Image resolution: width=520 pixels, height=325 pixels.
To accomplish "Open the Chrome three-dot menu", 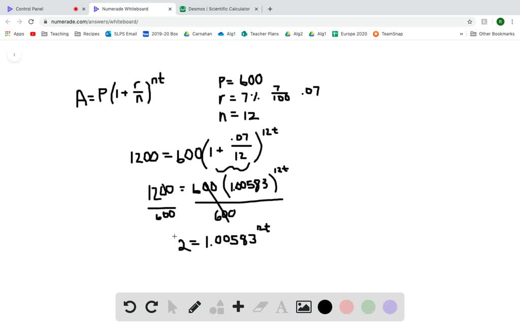I will pyautogui.click(x=513, y=21).
